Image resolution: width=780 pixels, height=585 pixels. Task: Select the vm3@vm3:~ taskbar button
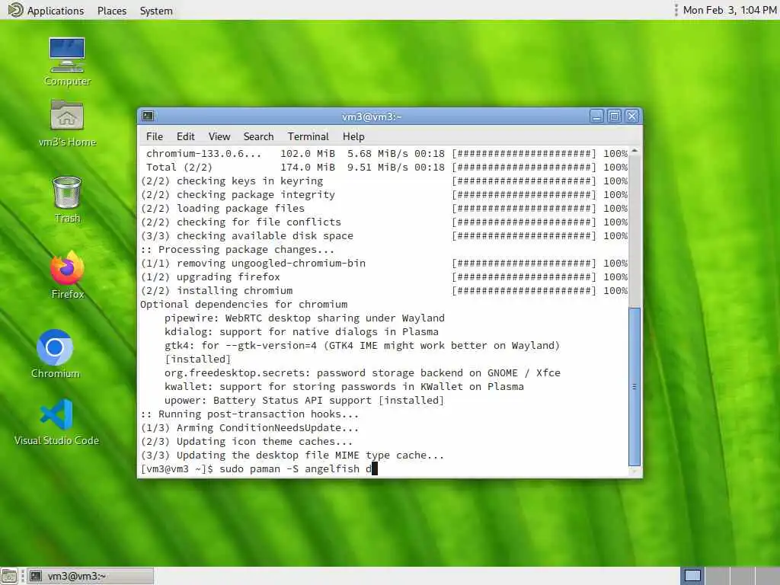click(90, 576)
